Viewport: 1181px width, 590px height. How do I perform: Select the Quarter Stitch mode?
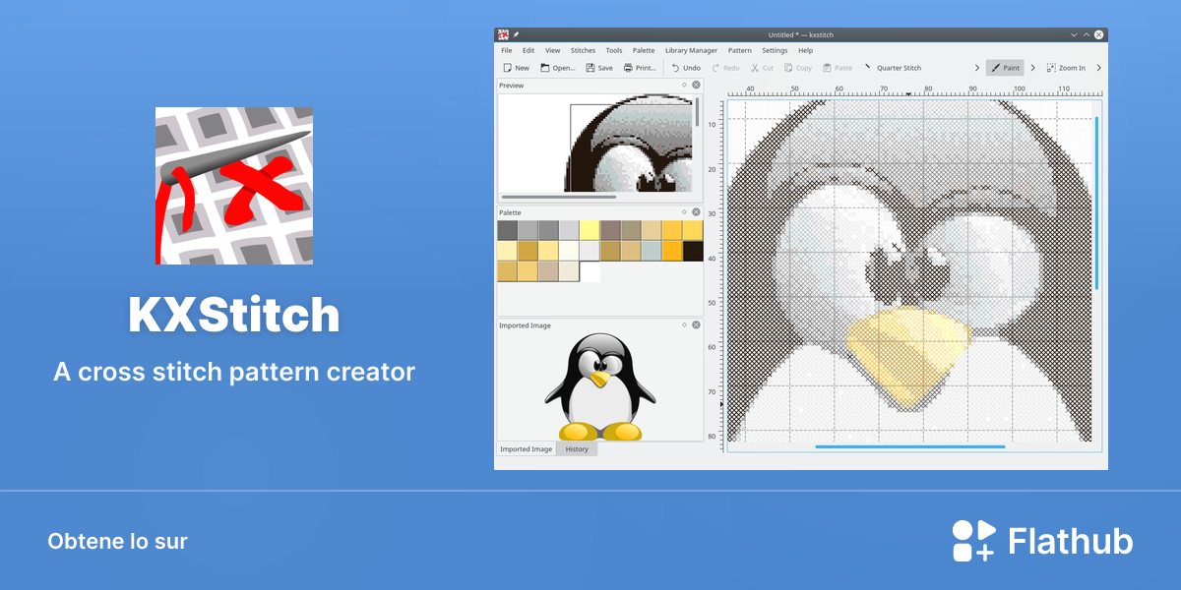coord(893,68)
